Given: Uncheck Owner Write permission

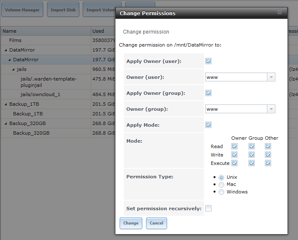Looking at the screenshot, I should tap(234, 155).
